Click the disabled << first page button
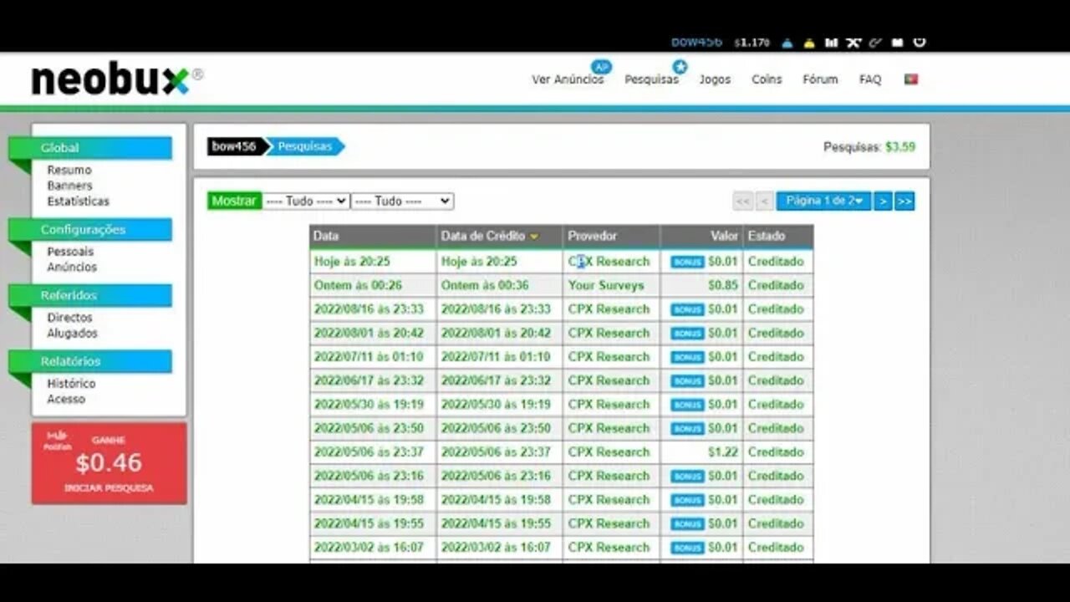Viewport: 1070px width, 602px height. point(743,202)
